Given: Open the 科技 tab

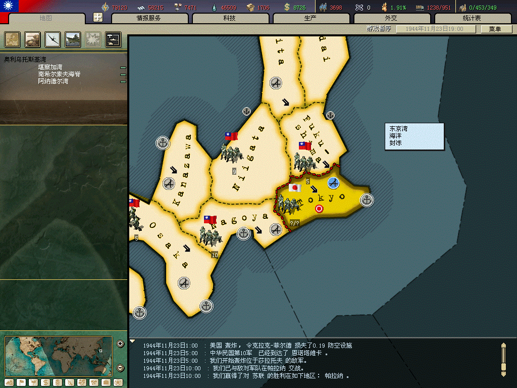Looking at the screenshot, I should point(230,18).
